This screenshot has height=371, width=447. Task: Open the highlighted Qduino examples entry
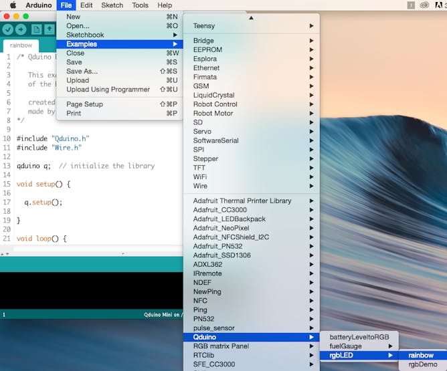[x=252, y=337]
